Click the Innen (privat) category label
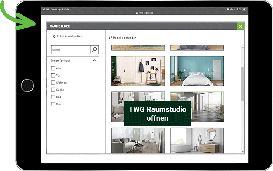The image size is (273, 171). click(x=60, y=61)
